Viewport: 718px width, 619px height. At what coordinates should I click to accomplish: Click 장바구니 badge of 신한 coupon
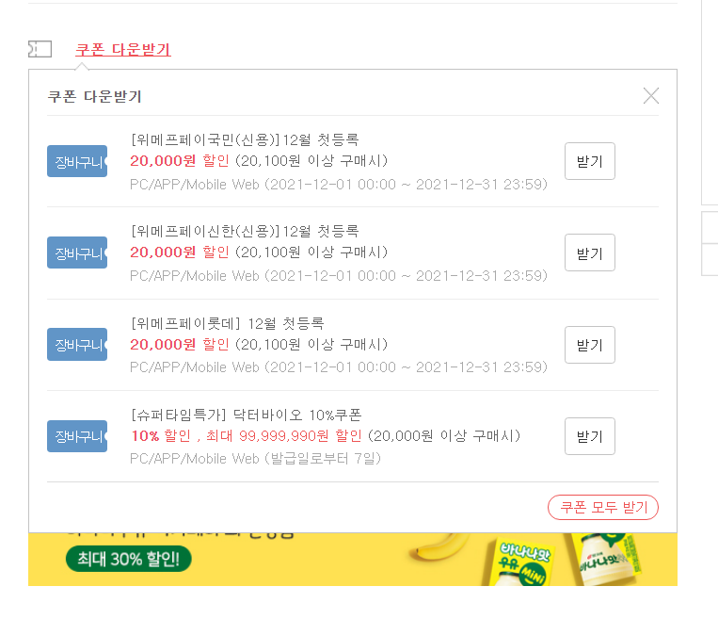pos(77,252)
